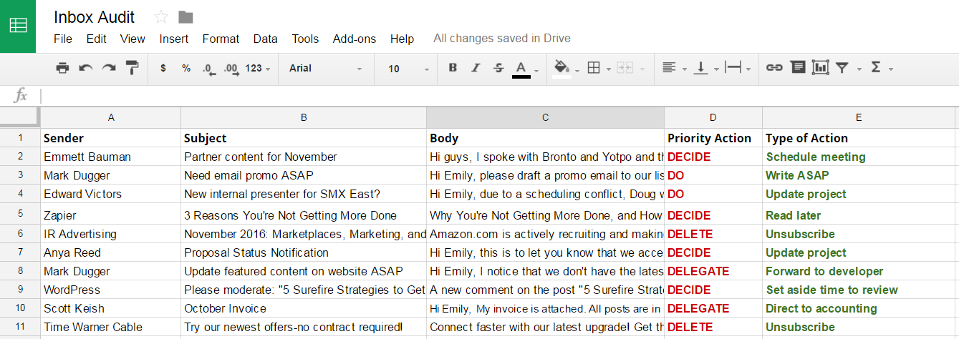The width and height of the screenshot is (959, 339).
Task: Open the Edit menu
Action: (97, 39)
